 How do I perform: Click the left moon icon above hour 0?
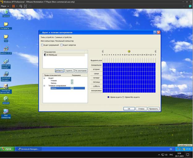click(103, 51)
